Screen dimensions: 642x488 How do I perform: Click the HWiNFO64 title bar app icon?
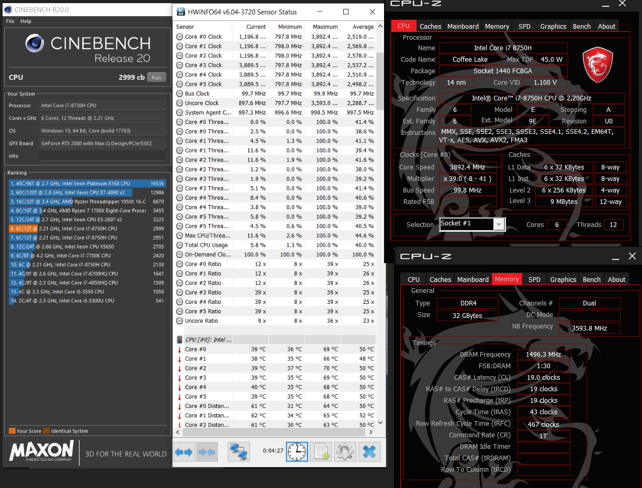[x=181, y=12]
